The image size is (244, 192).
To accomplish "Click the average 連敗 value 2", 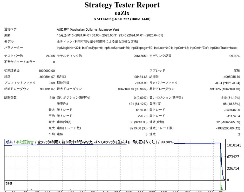I will [x=239, y=134].
